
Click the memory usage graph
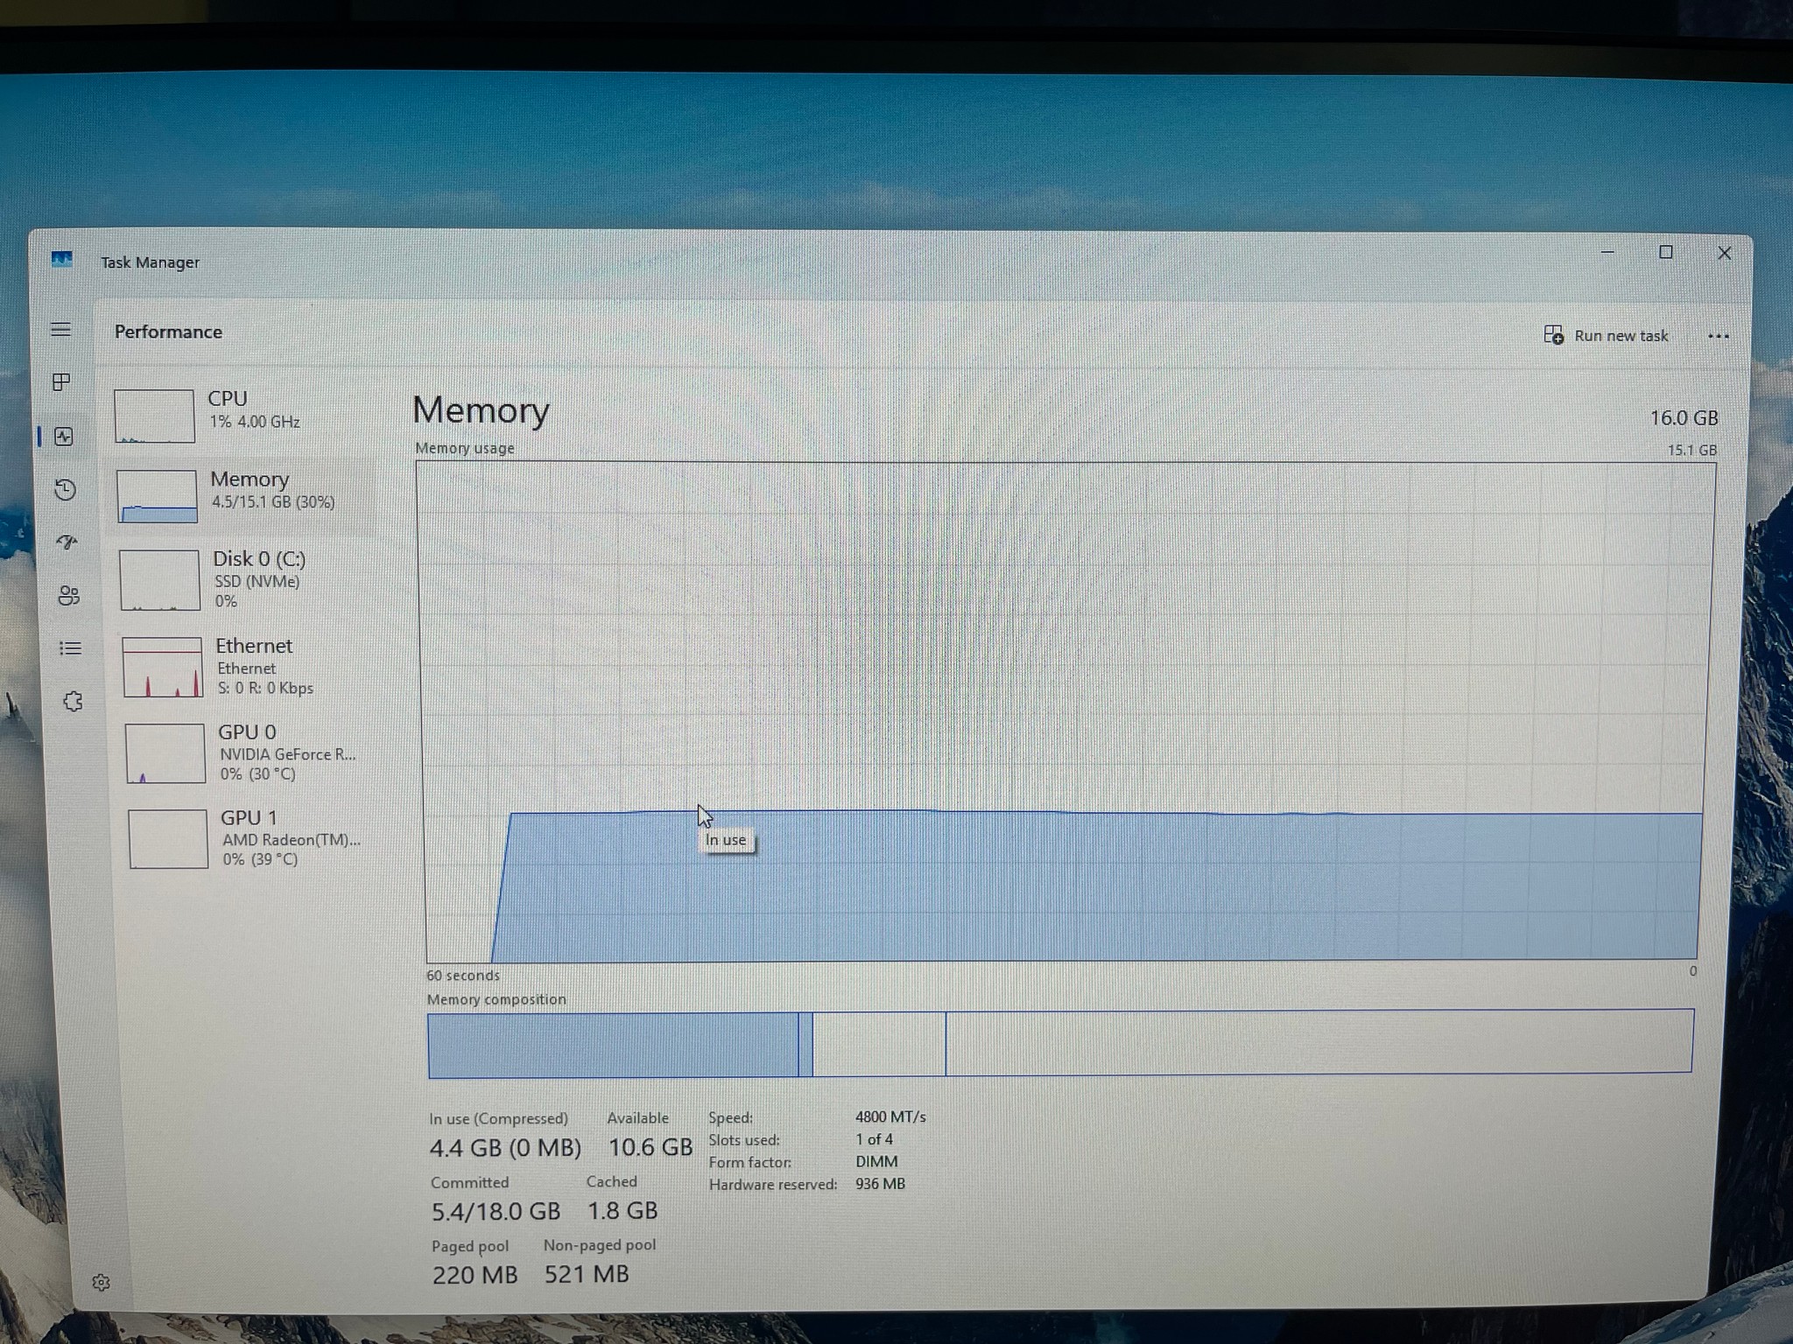1064,712
